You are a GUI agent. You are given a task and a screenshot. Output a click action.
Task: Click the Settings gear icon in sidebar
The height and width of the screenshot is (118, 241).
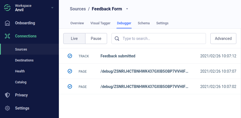click(7, 108)
